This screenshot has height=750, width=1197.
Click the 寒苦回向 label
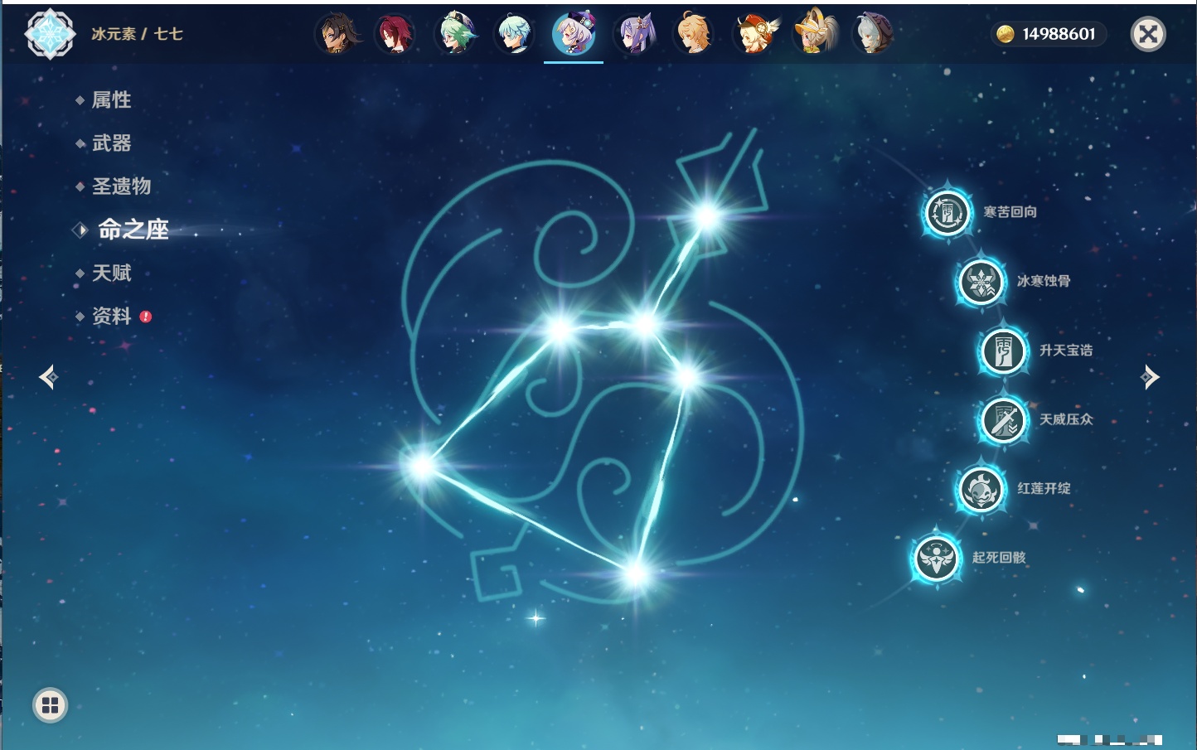pyautogui.click(x=1010, y=212)
